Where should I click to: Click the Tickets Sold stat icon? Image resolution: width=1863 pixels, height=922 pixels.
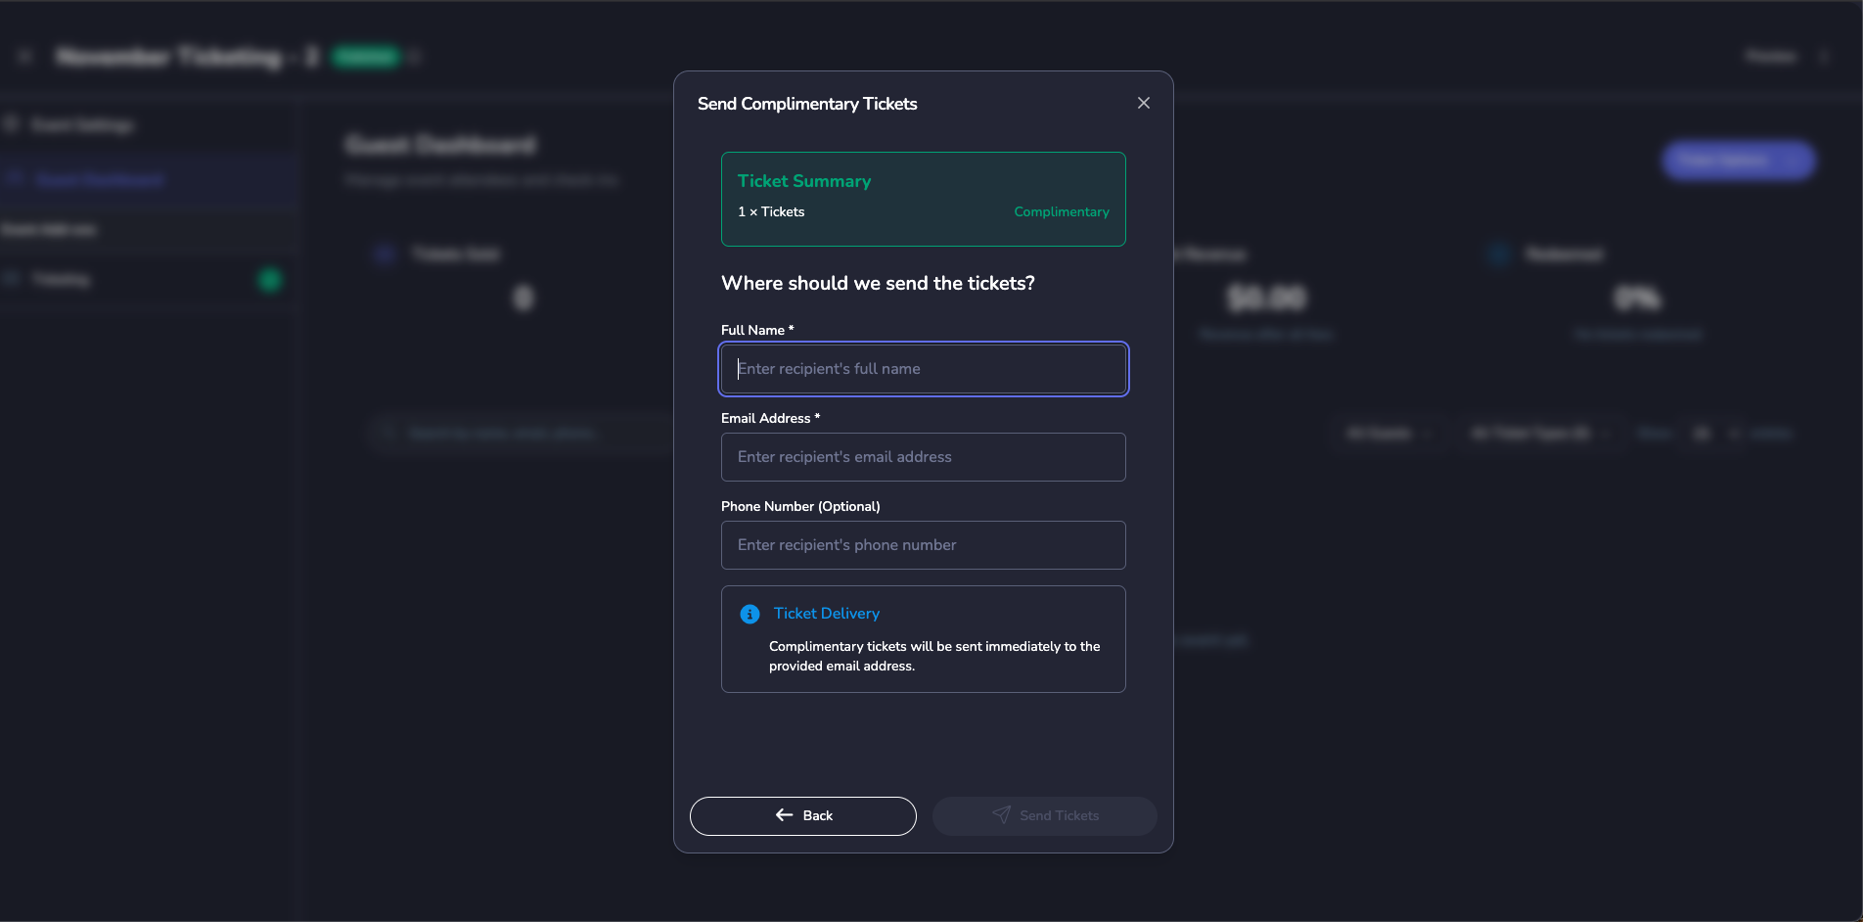pos(384,254)
